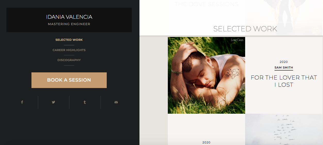323x145 pixels.
Task: Click the 2020 year above Sam Smith
Action: [x=284, y=62]
